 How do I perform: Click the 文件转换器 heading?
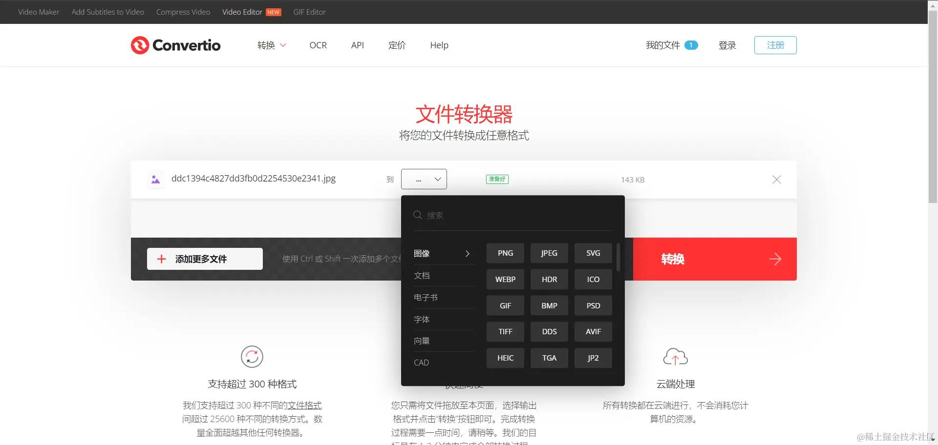464,114
